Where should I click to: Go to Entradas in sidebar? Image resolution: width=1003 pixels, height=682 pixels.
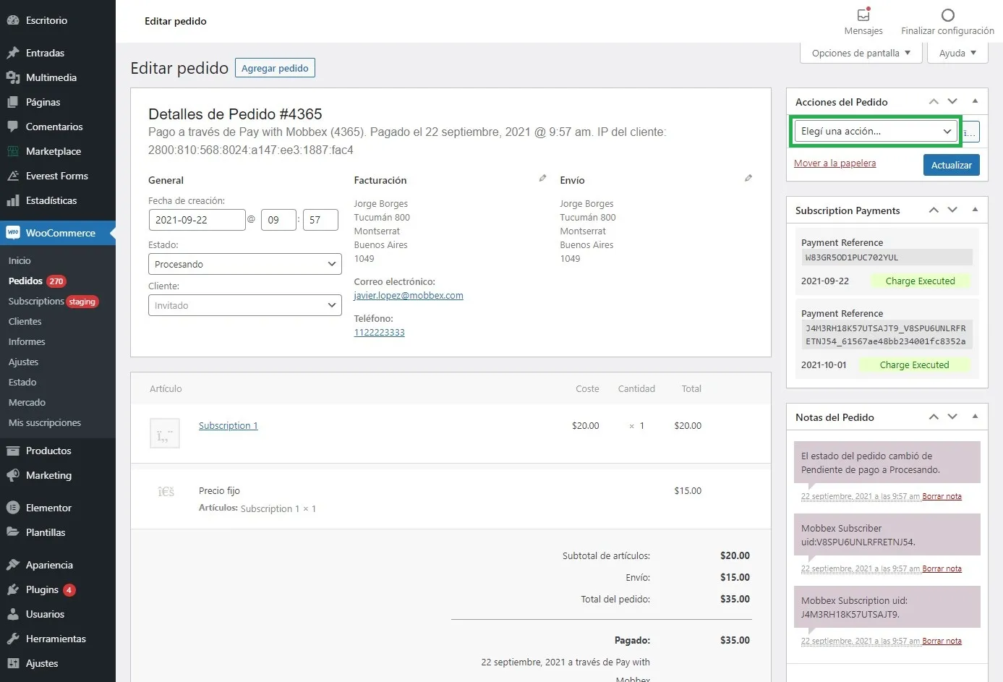pyautogui.click(x=58, y=53)
